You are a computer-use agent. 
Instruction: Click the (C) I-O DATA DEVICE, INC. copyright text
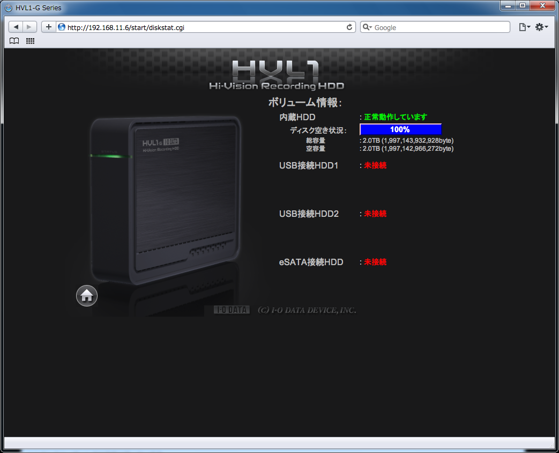tap(307, 310)
